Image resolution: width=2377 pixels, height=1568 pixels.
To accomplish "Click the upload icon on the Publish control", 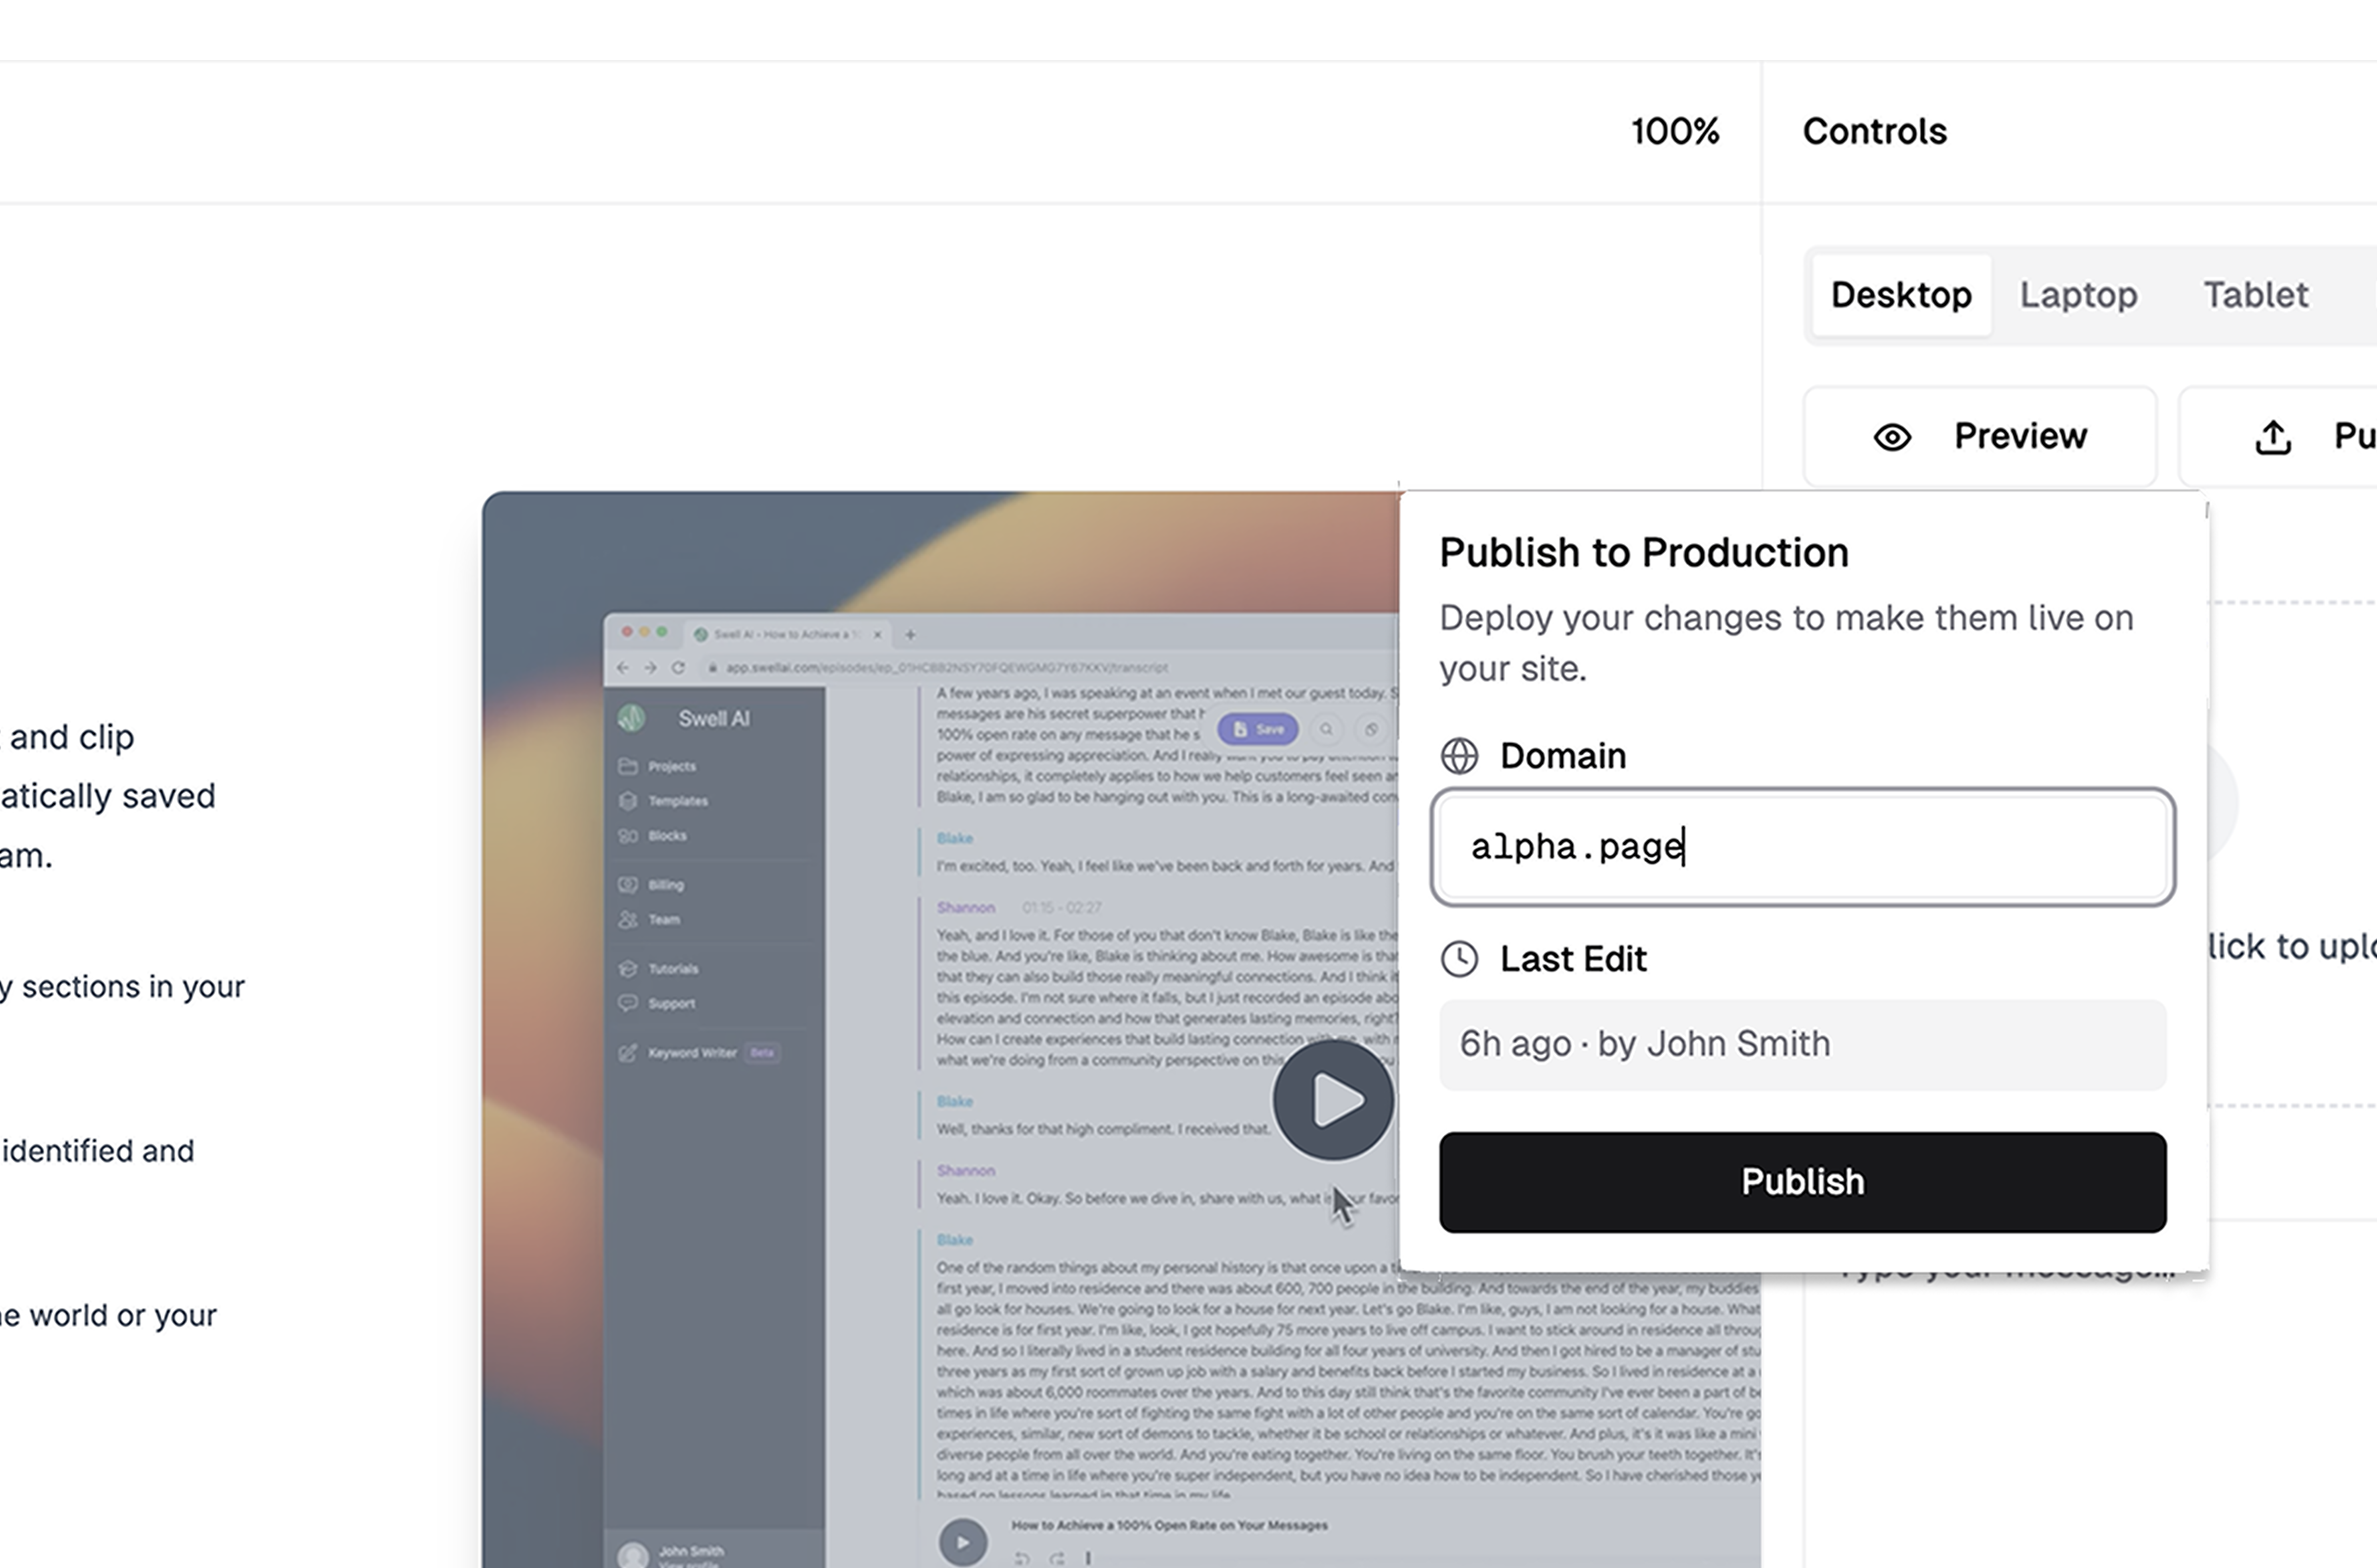I will tap(2273, 437).
